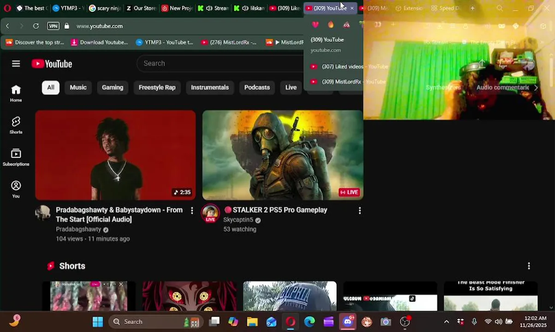
Task: Select the All filter chip
Action: point(51,87)
